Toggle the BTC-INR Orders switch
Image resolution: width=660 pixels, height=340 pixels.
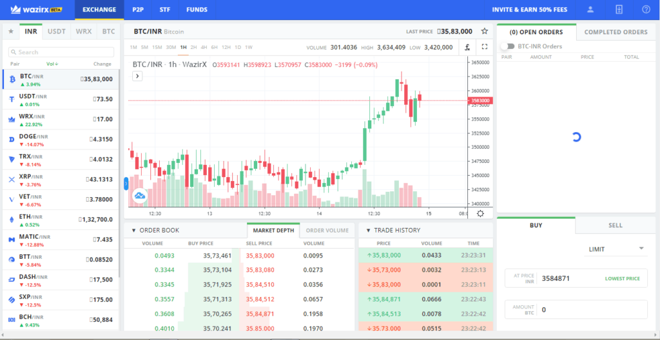(x=508, y=46)
